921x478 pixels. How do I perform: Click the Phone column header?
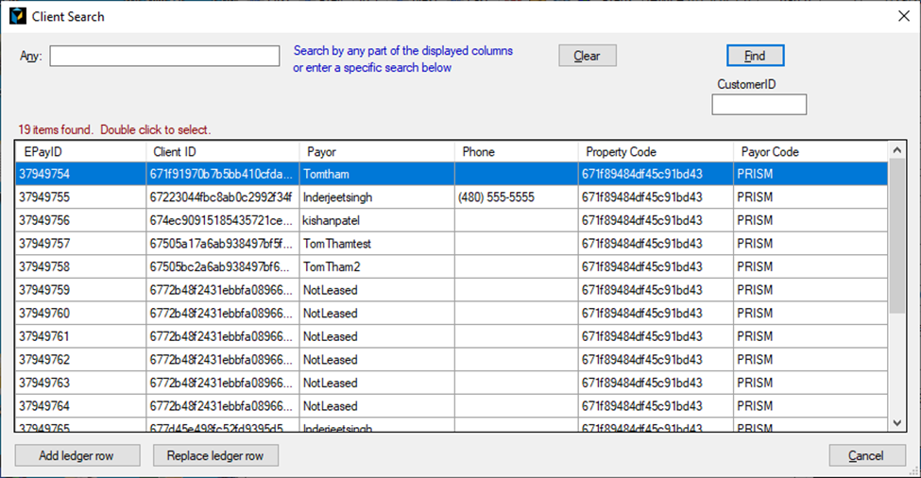515,151
